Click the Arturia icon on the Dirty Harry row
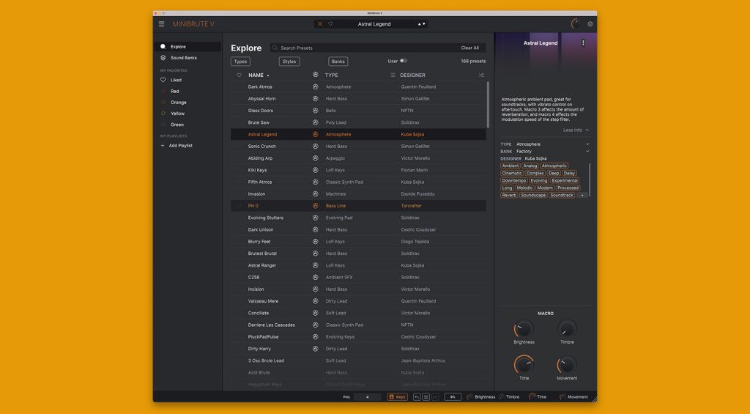This screenshot has height=414, width=750. point(315,349)
